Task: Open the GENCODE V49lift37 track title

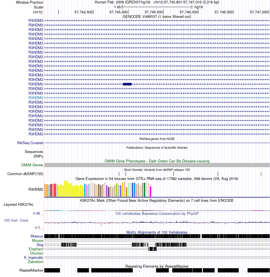Action: (157, 17)
